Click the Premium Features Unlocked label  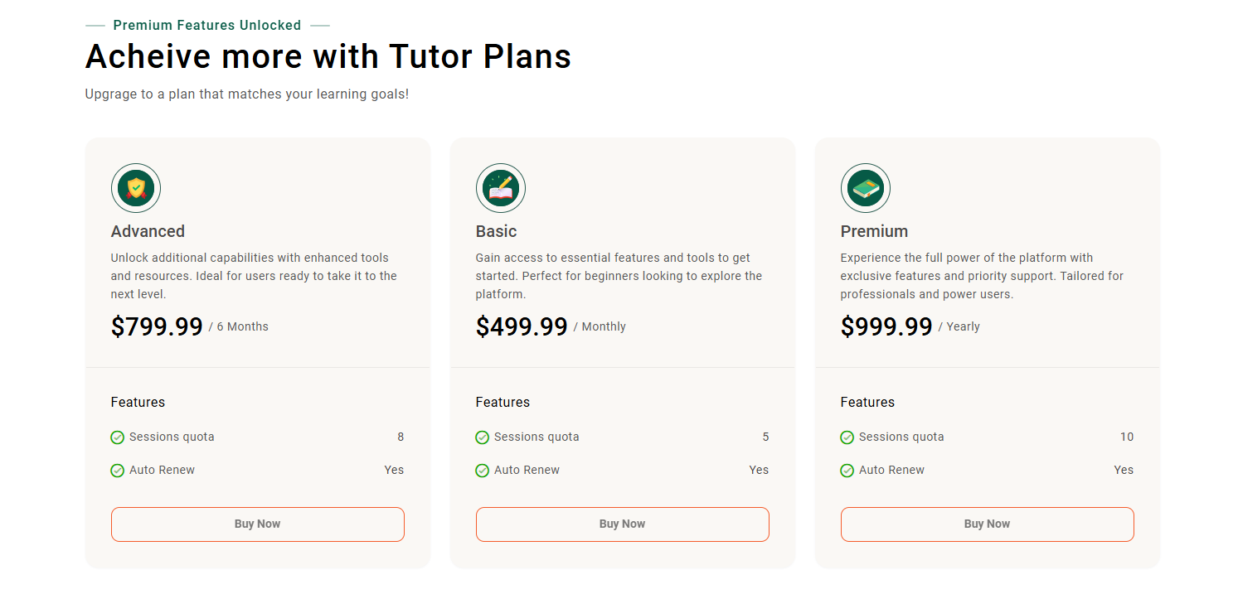coord(207,26)
